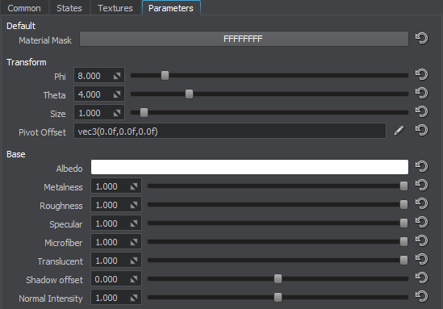The height and width of the screenshot is (309, 443).
Task: Click the Microfiber field expand arrow
Action: tap(134, 242)
